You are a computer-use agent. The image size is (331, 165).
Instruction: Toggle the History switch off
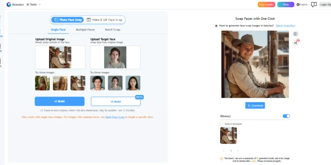click(x=286, y=116)
